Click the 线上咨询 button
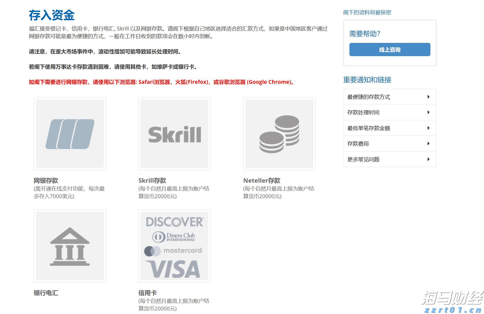The image size is (484, 314). pos(390,50)
